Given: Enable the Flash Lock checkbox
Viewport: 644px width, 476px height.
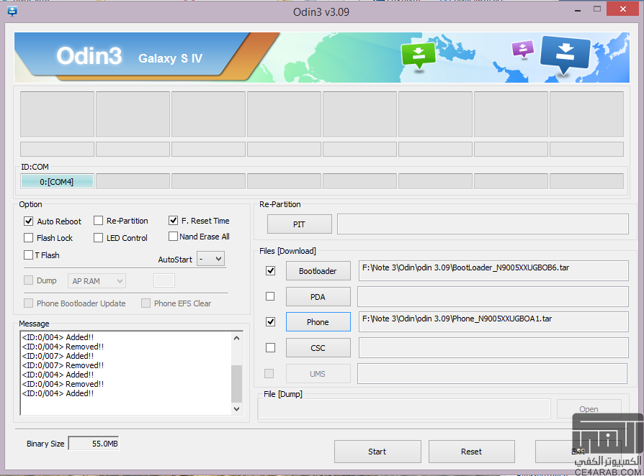Looking at the screenshot, I should tap(28, 238).
